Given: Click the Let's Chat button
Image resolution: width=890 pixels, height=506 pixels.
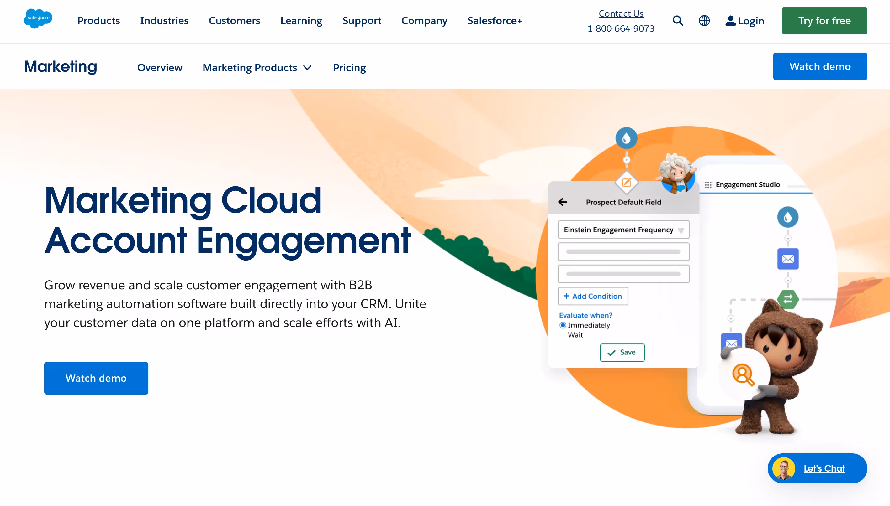Looking at the screenshot, I should (817, 468).
